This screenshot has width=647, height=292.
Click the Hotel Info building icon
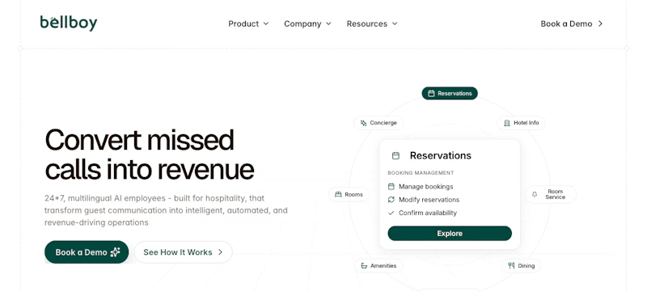pos(507,123)
